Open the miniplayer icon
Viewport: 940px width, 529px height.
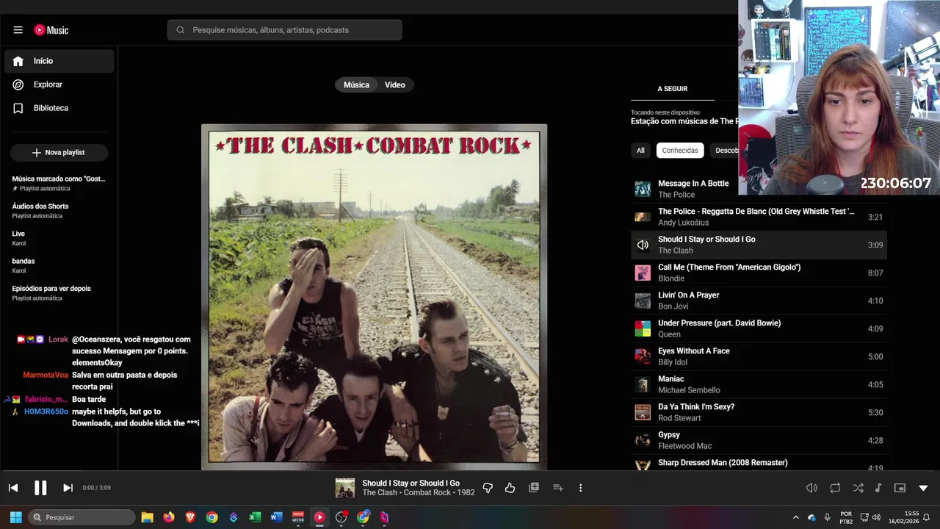[900, 488]
